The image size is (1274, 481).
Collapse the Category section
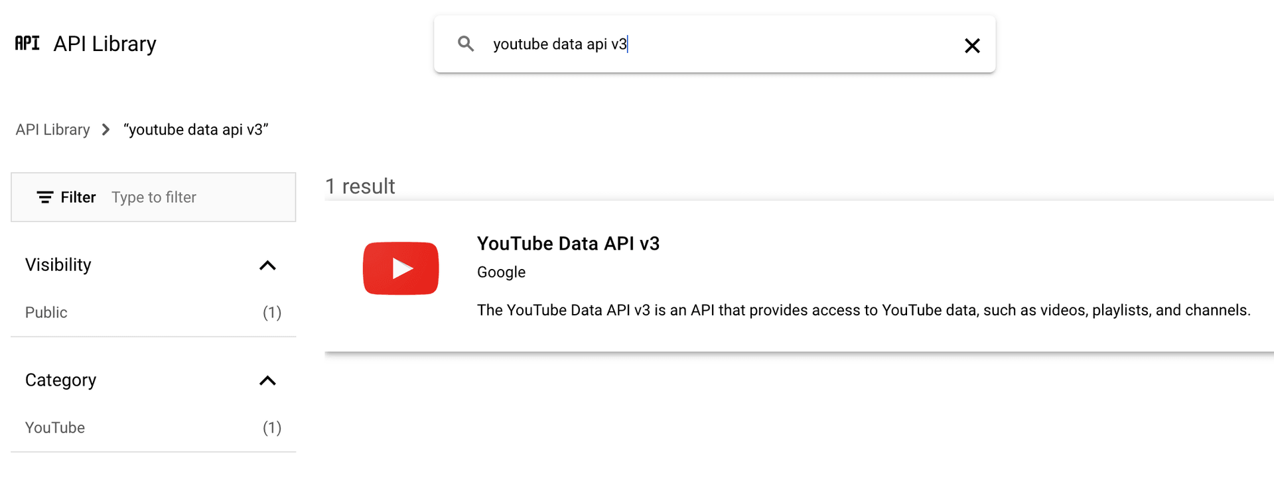coord(267,381)
